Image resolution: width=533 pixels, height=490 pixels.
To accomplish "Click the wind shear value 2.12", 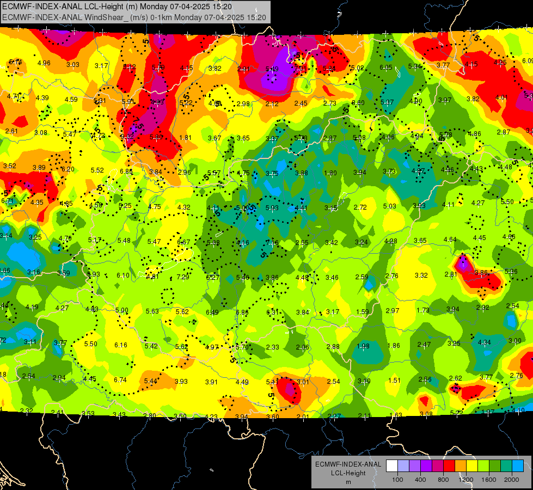I will coord(272,103).
